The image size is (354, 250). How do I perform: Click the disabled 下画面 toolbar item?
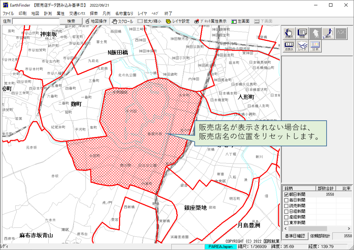pyautogui.click(x=263, y=21)
